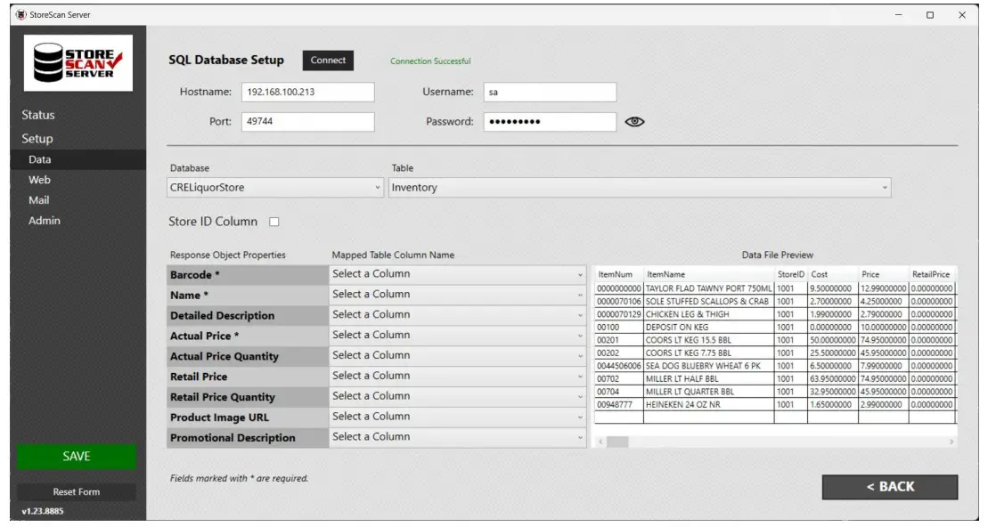Click the Price cell 12.99000000
The image size is (988, 527).
point(884,288)
